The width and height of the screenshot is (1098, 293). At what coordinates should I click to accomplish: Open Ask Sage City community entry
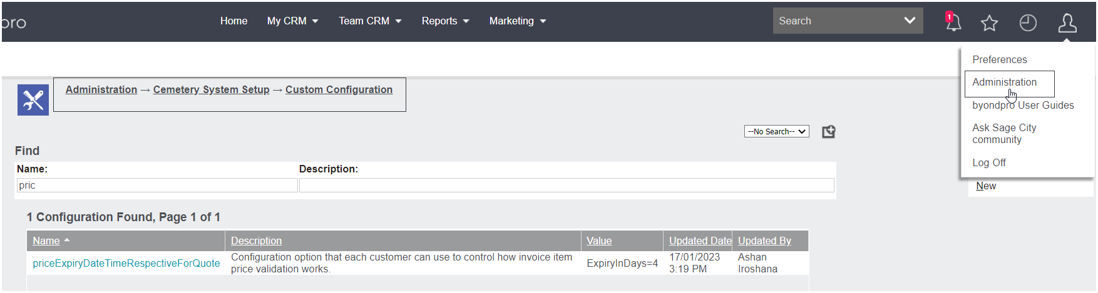tap(1004, 134)
